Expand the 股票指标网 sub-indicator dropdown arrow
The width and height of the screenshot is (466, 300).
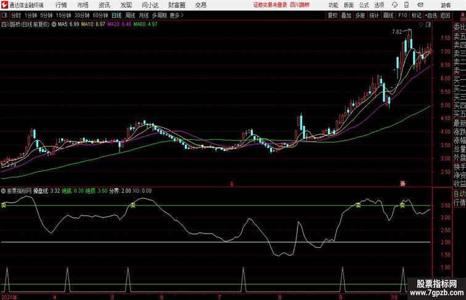(4, 191)
